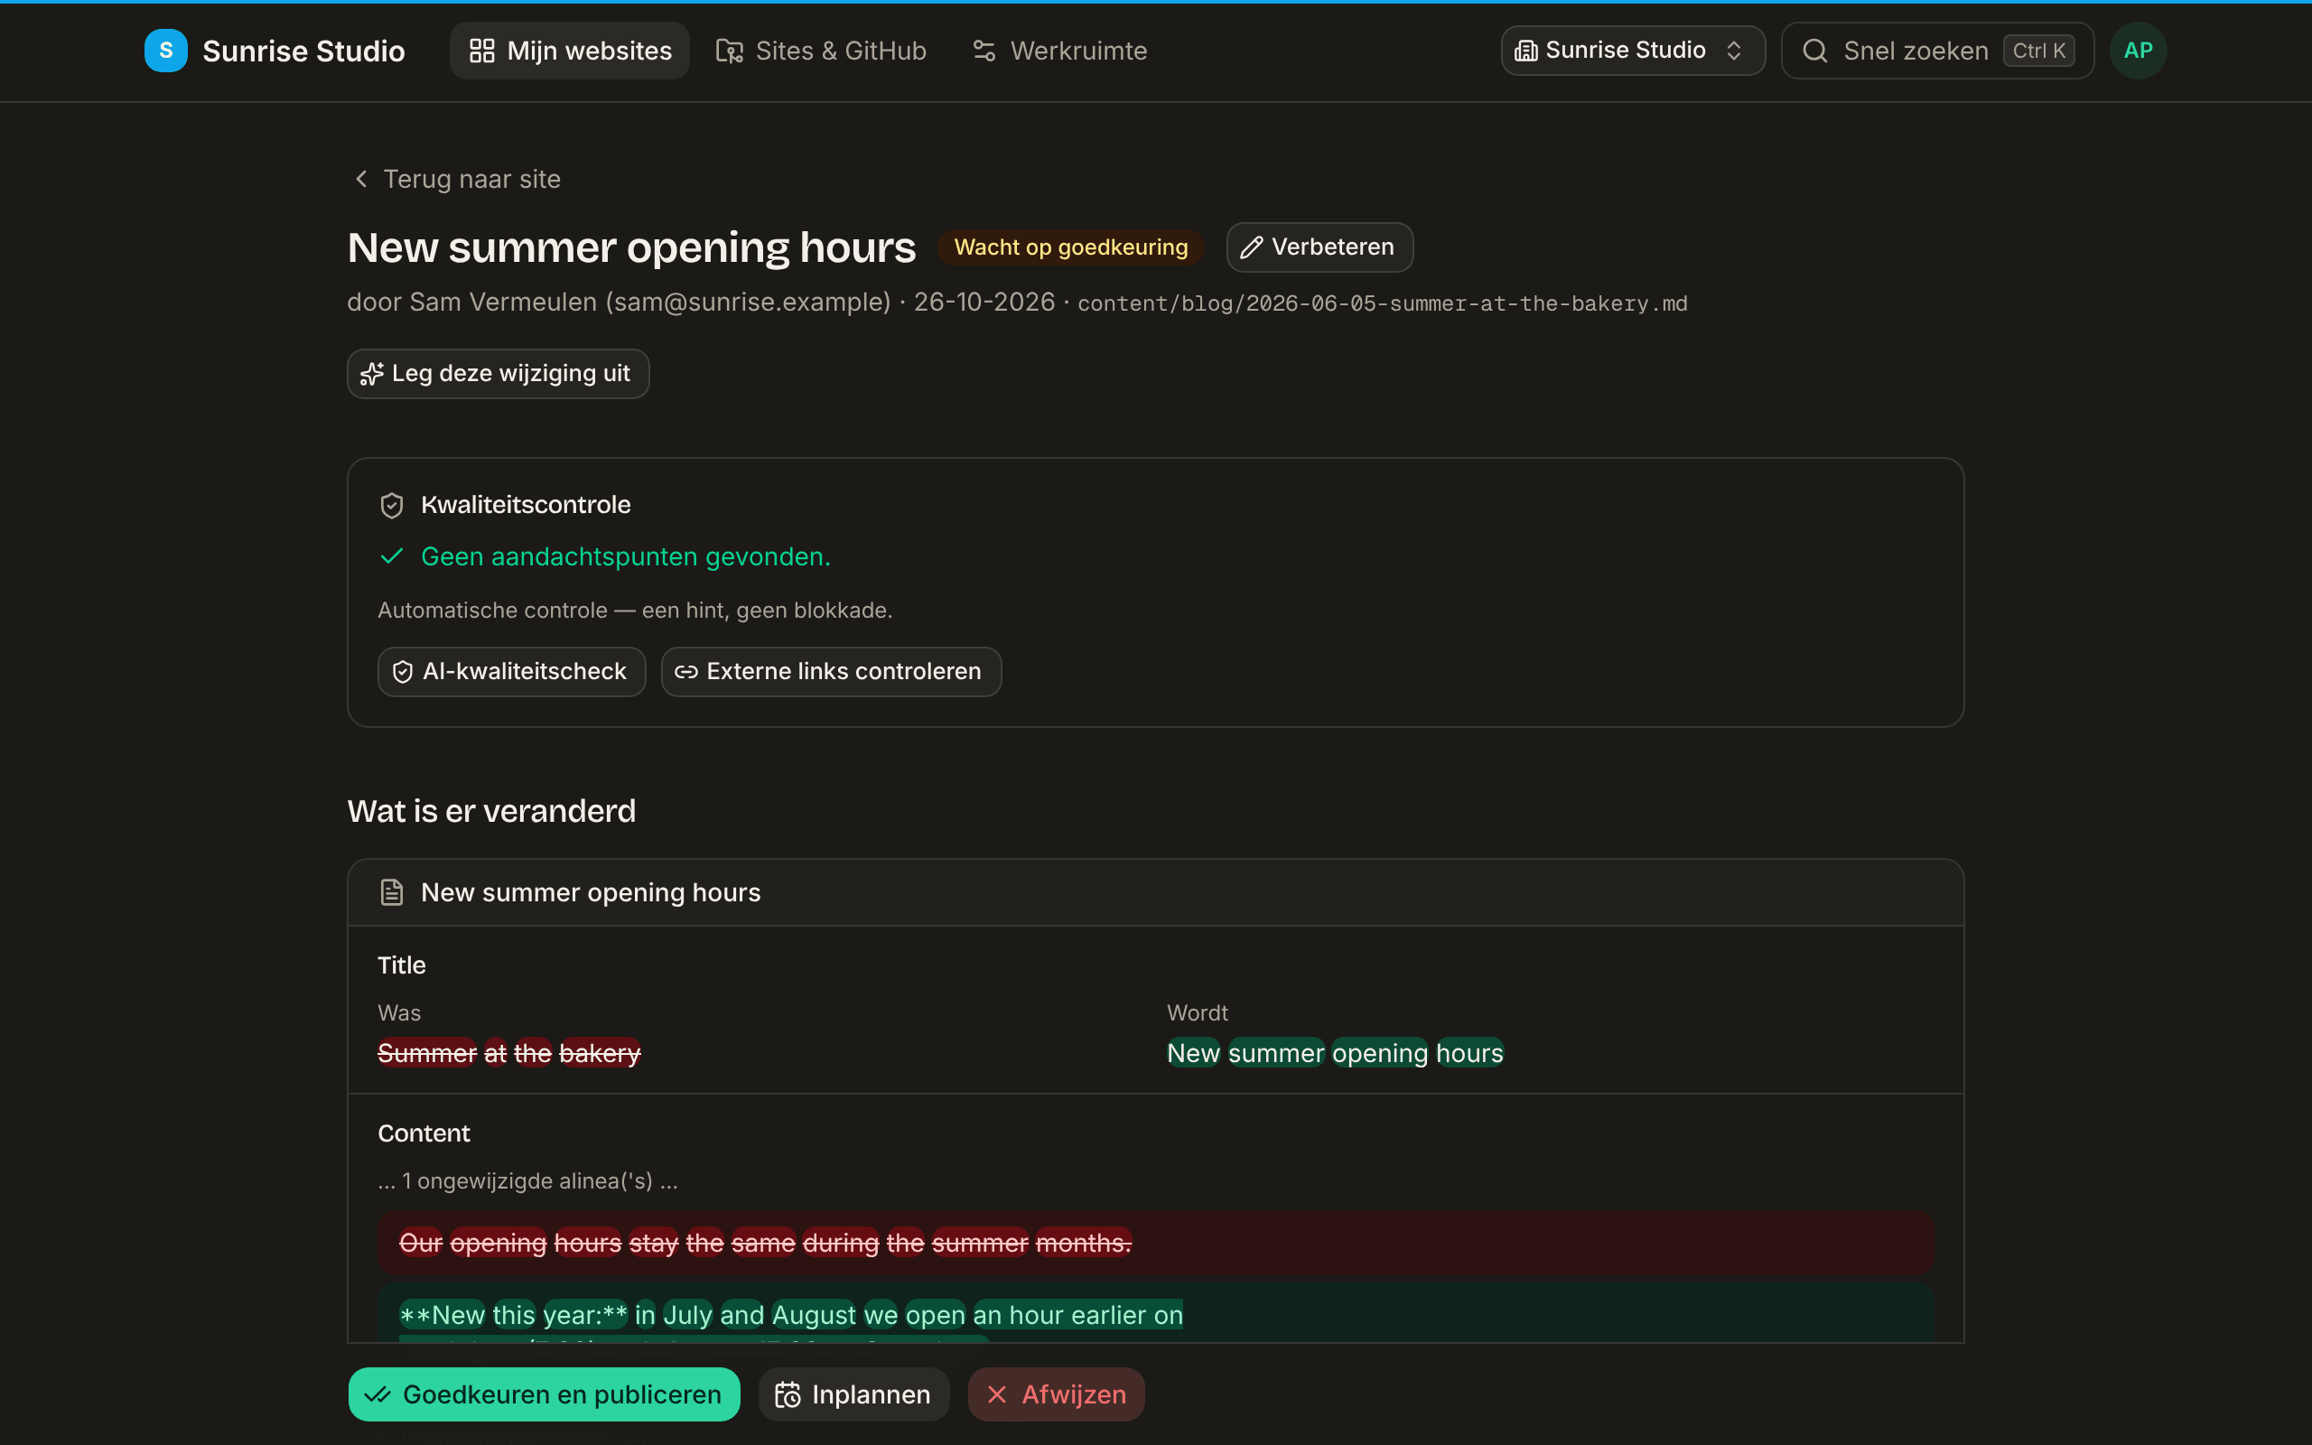This screenshot has width=2312, height=1445.
Task: Click Externe links controleren button
Action: pyautogui.click(x=830, y=672)
